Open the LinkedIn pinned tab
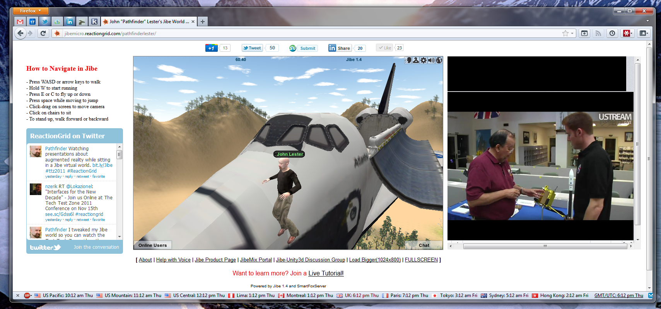 70,22
